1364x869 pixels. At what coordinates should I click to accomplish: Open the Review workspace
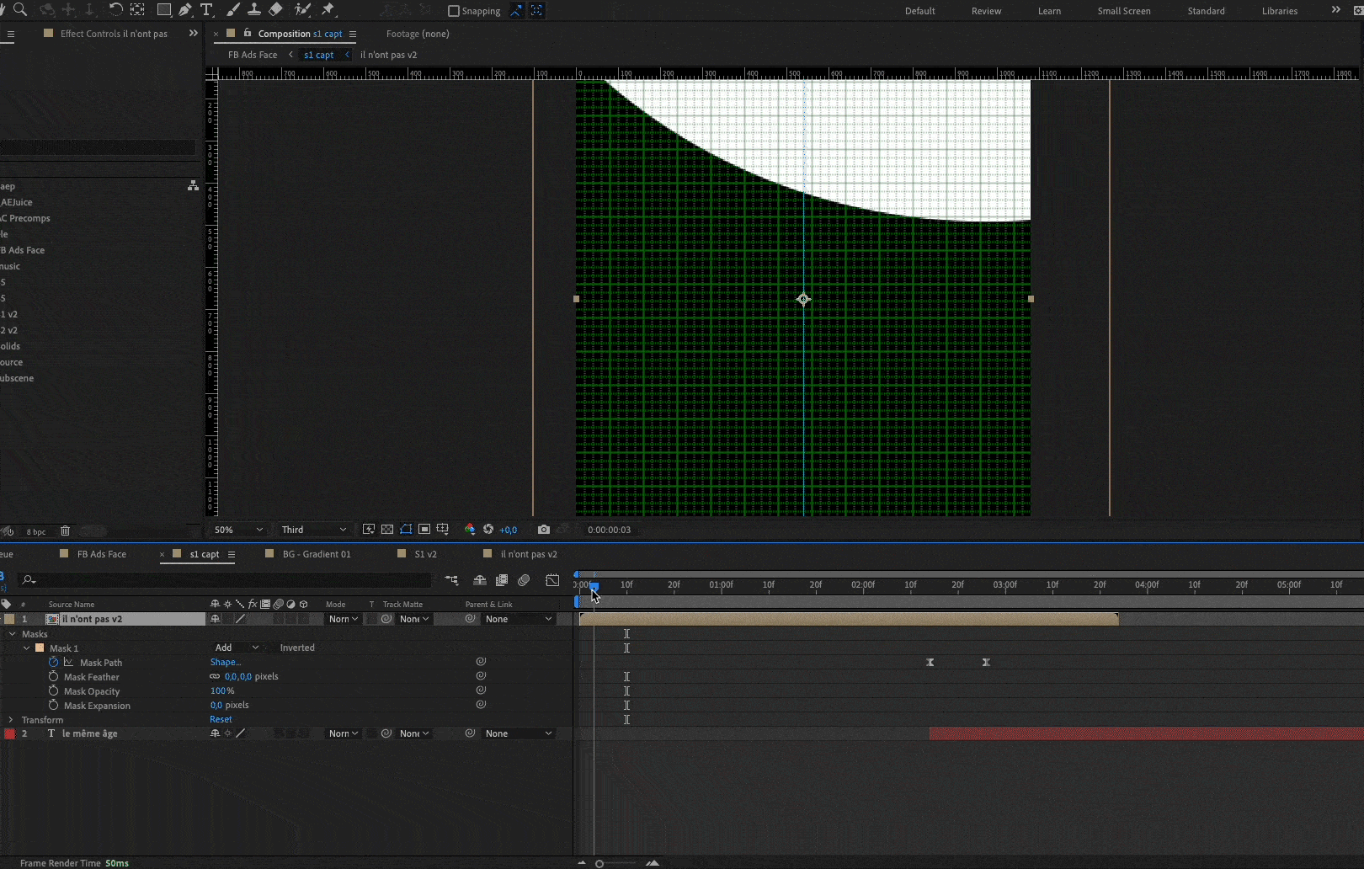click(x=986, y=11)
